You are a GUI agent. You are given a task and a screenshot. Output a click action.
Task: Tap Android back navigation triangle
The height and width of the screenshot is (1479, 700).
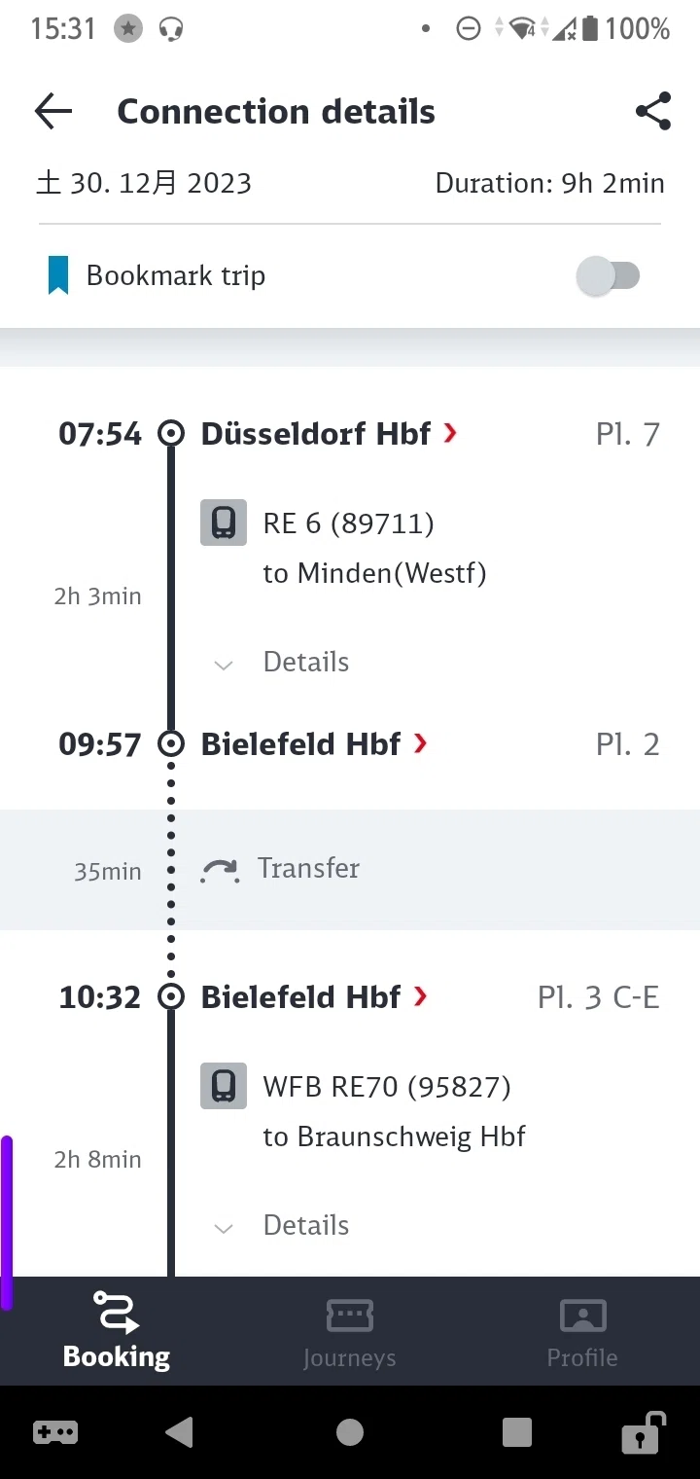(x=179, y=1432)
